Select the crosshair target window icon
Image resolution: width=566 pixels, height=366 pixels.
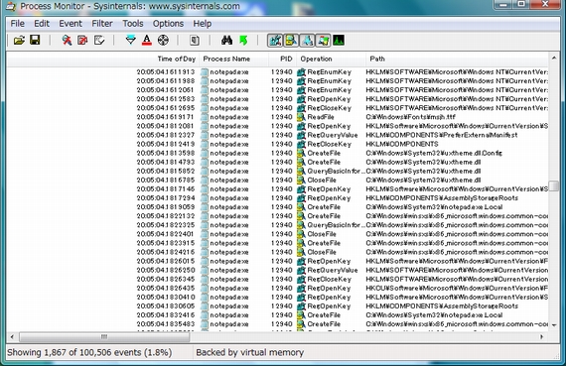click(163, 40)
